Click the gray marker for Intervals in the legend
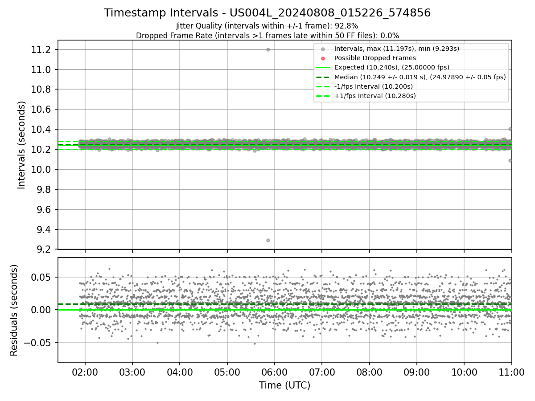The image size is (535, 401). tap(323, 49)
